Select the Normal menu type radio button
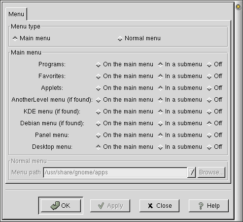The width and height of the screenshot is (243, 222). [139, 38]
